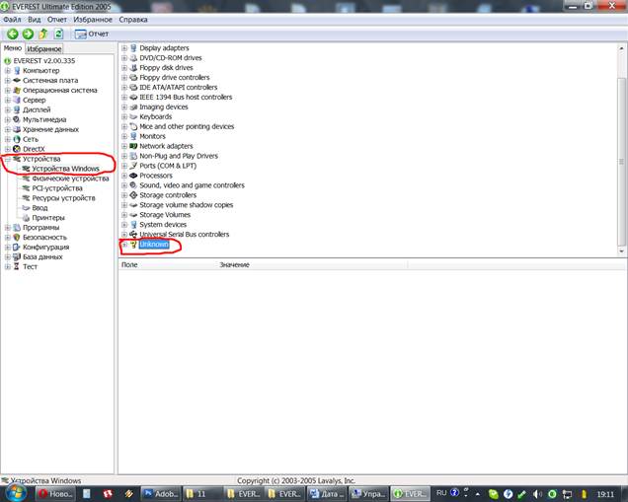Click the Refresh toolbar icon
Viewport: 628px width, 502px height.
pos(58,34)
